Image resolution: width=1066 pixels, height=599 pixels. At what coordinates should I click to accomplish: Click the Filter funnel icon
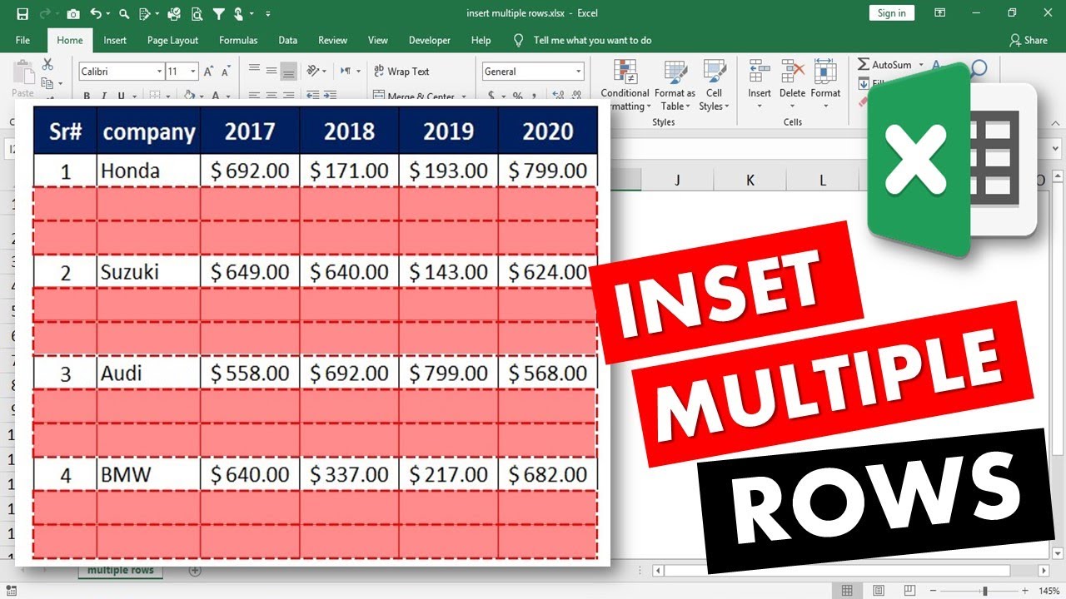[x=218, y=13]
